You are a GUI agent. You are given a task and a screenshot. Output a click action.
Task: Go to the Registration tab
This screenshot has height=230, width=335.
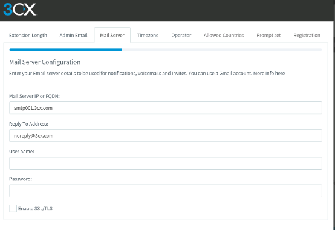pyautogui.click(x=307, y=35)
